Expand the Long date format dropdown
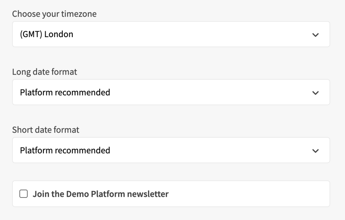The image size is (345, 220). [171, 92]
